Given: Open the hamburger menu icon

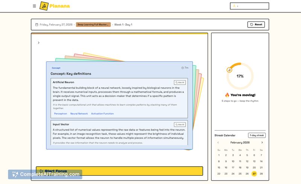Looking at the screenshot, I should (x=35, y=6).
